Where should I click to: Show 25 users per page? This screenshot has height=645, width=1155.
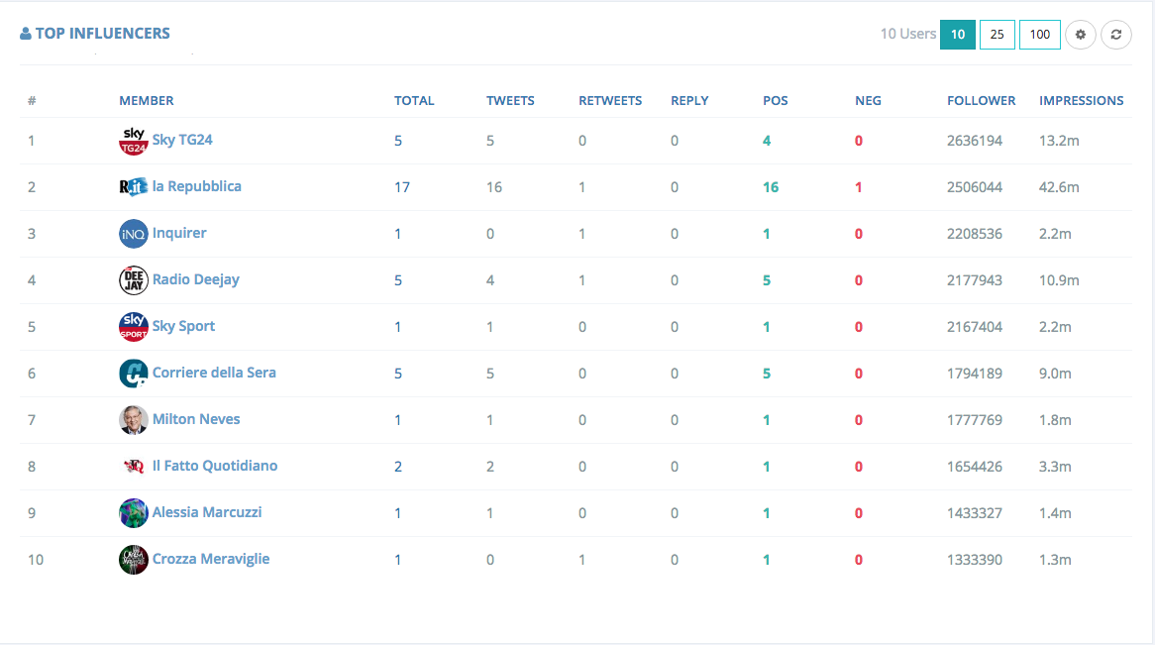(x=997, y=35)
